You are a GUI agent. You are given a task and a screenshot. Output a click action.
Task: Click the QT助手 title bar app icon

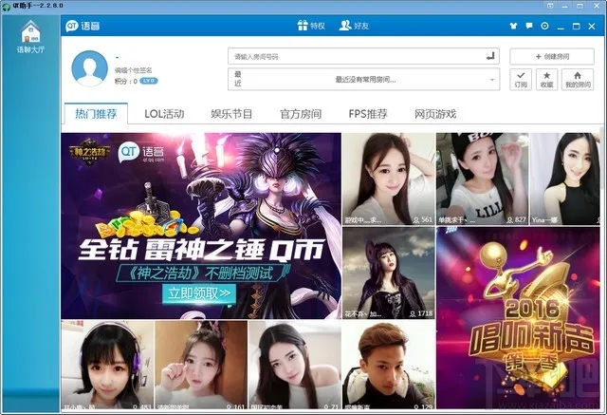[7, 7]
